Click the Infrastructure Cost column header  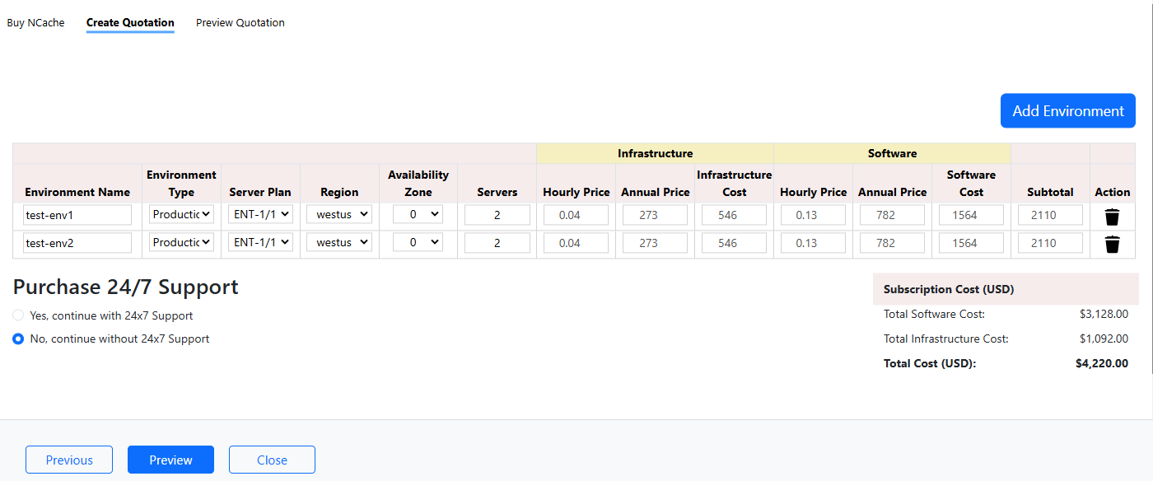(734, 183)
